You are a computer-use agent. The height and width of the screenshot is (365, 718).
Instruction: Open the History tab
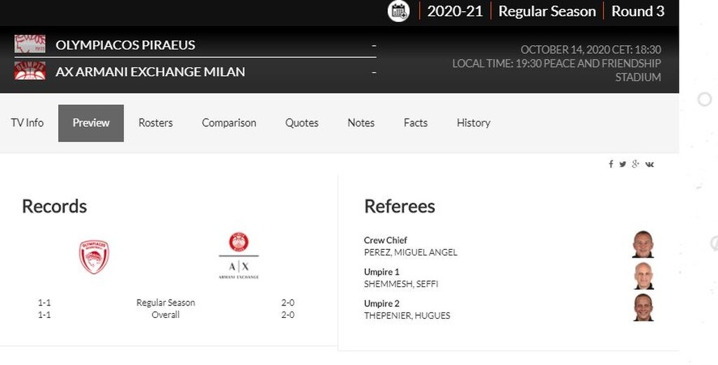coord(473,123)
